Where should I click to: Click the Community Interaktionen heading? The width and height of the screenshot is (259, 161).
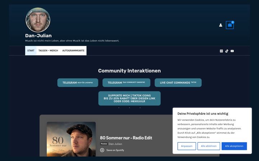[x=129, y=71]
